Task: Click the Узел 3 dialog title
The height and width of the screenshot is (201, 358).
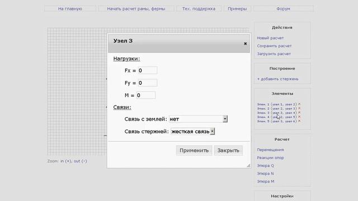Action: tap(123, 41)
